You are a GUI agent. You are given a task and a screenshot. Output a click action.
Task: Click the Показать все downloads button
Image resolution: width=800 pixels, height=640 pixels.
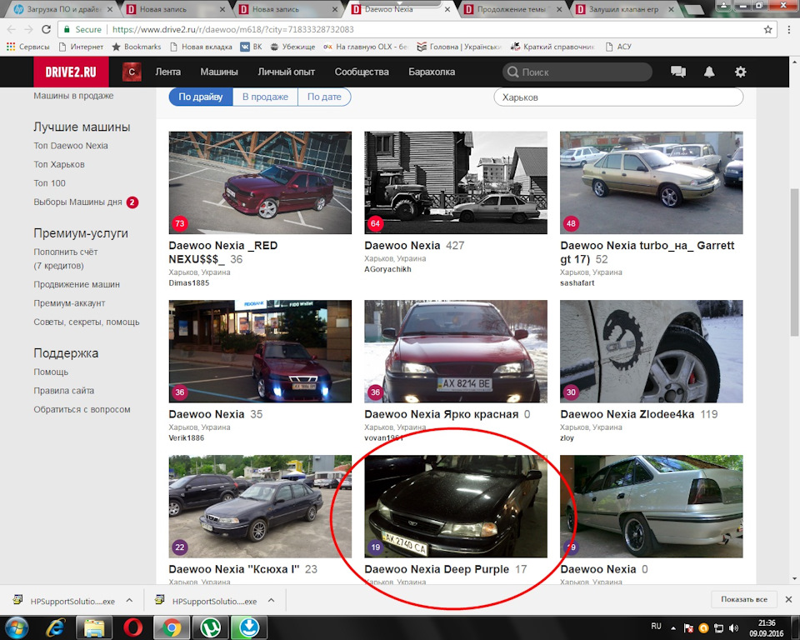[744, 599]
